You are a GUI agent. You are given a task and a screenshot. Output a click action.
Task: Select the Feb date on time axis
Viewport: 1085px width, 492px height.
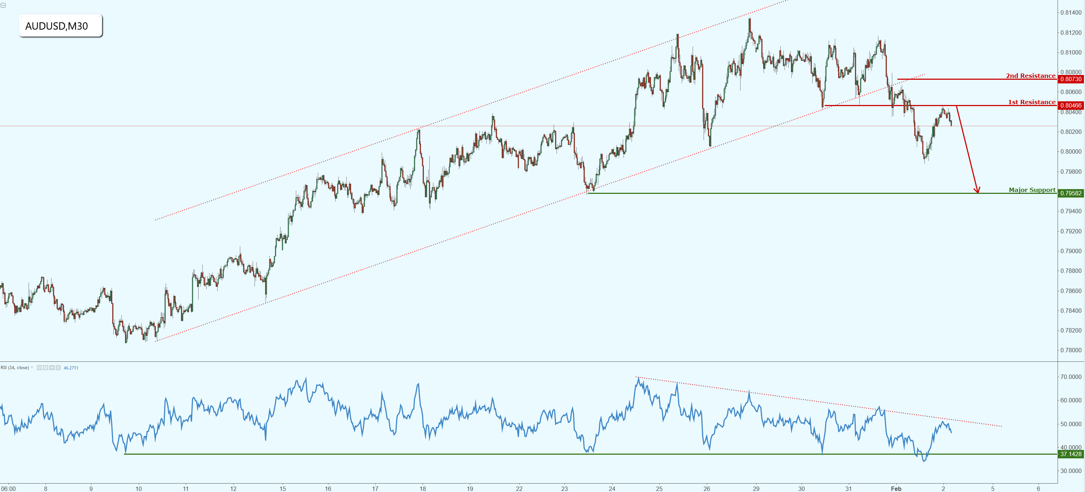point(896,489)
